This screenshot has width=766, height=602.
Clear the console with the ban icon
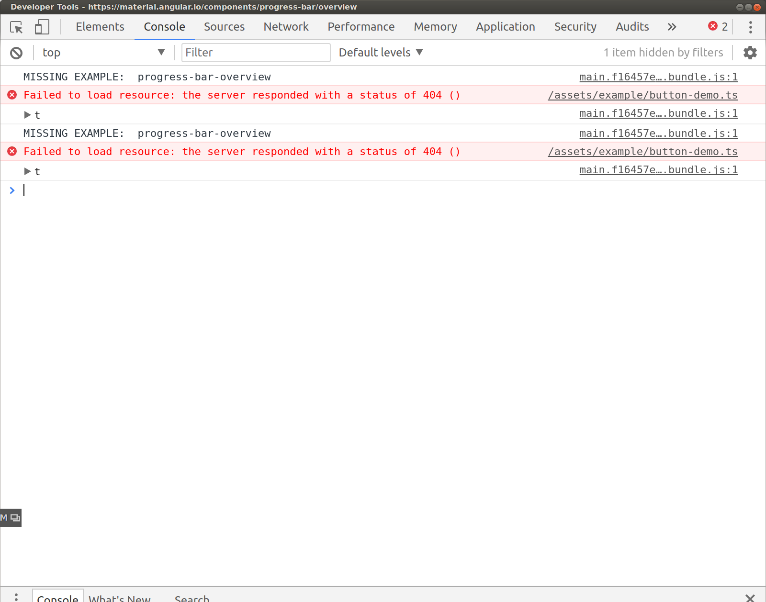pyautogui.click(x=16, y=53)
